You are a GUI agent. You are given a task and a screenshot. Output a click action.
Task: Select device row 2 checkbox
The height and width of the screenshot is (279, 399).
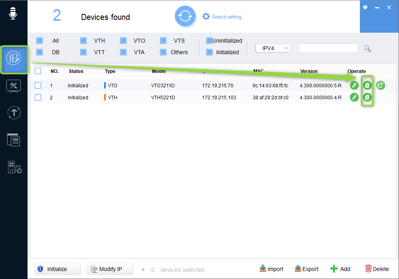coord(38,97)
